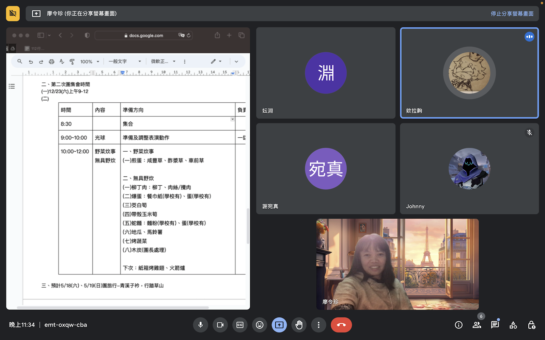545x340 pixels.
Task: Click 停止分享螢幕畫面 link
Action: pos(512,14)
